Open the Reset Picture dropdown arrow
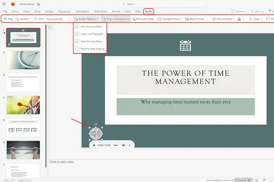 click(x=207, y=19)
